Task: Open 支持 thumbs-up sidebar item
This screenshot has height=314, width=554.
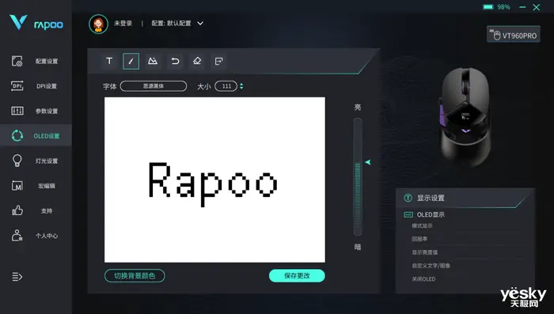Action: pyautogui.click(x=36, y=211)
